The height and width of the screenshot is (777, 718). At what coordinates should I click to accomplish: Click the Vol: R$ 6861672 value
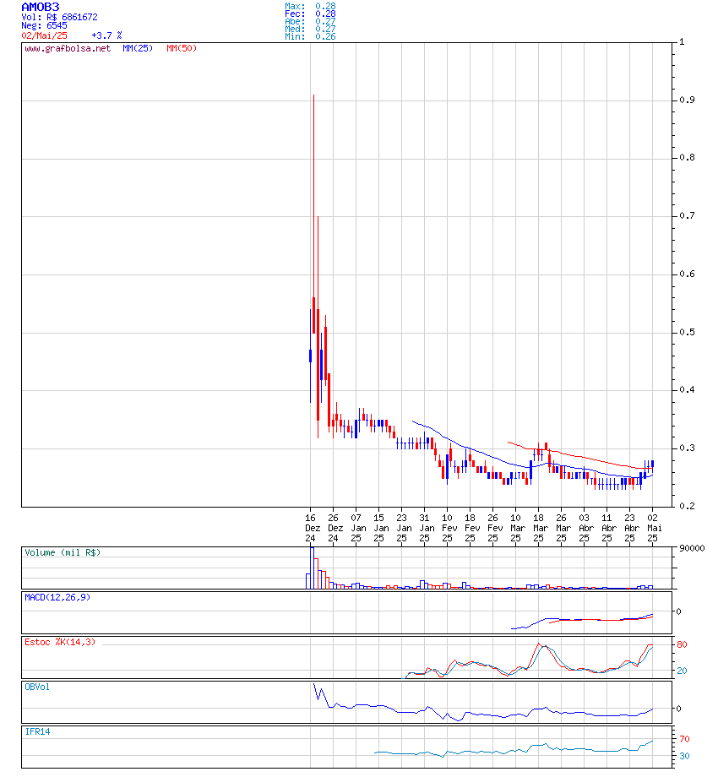[59, 17]
